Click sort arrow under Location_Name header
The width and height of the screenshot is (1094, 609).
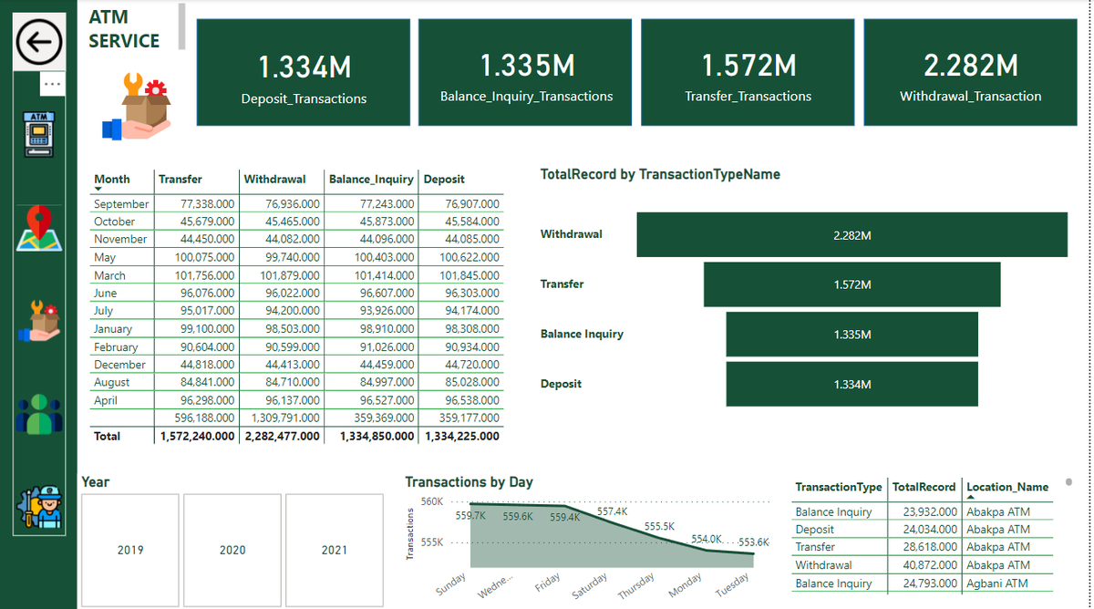click(x=971, y=497)
